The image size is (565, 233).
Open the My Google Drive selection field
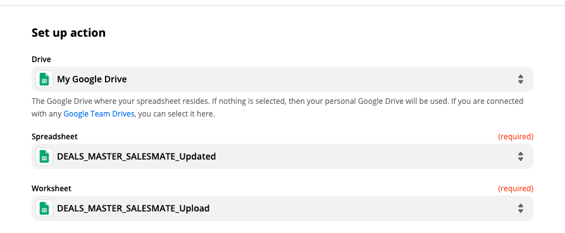pos(282,79)
